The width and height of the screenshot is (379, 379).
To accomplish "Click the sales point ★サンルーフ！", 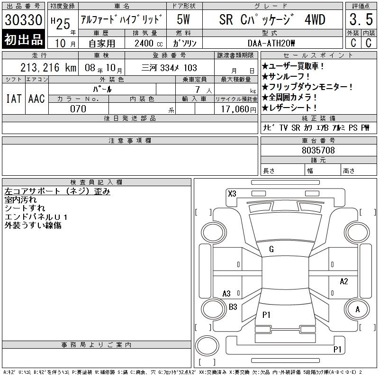I will (286, 76).
